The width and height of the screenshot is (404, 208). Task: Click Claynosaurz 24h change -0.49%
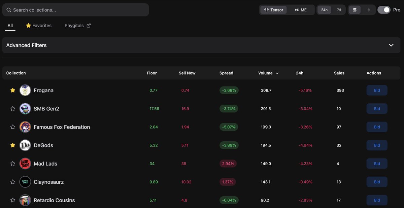tap(305, 182)
